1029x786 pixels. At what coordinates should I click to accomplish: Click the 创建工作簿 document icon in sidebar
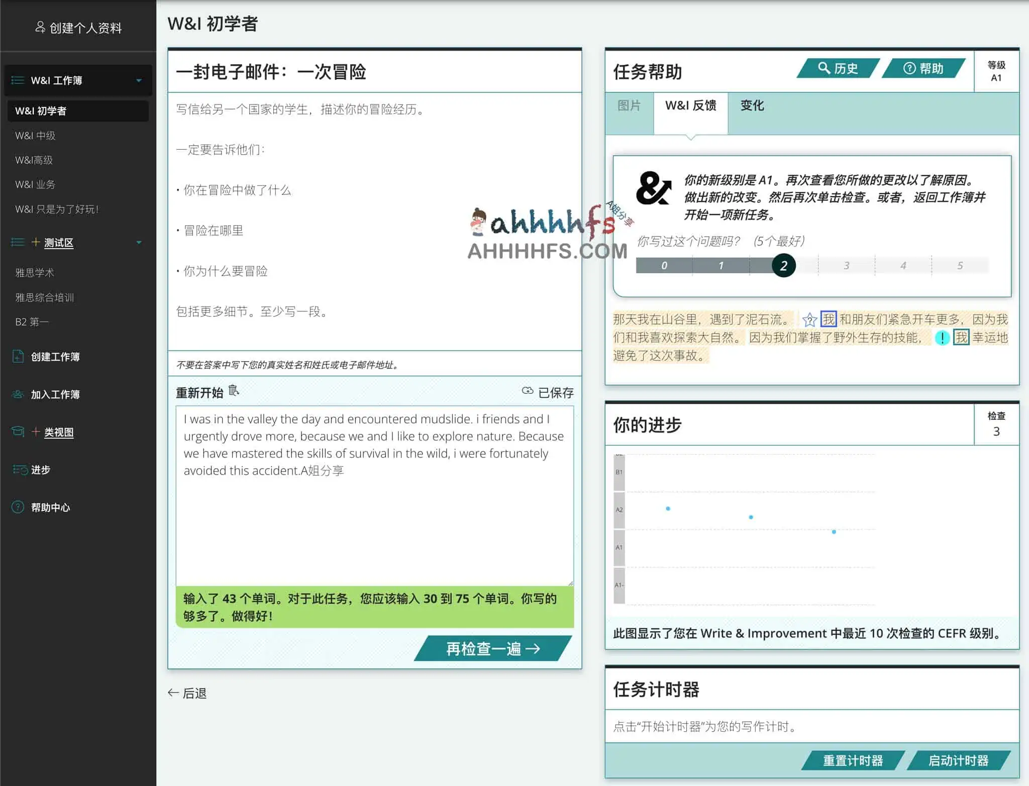[18, 357]
